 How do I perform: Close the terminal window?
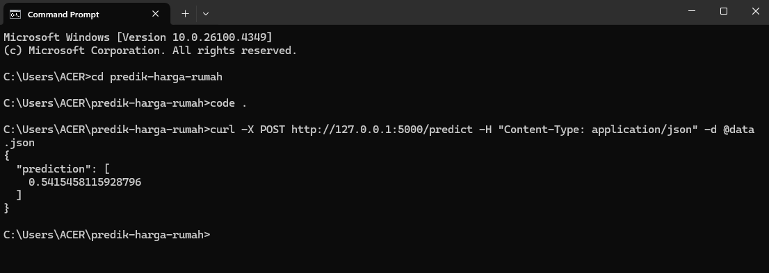755,11
